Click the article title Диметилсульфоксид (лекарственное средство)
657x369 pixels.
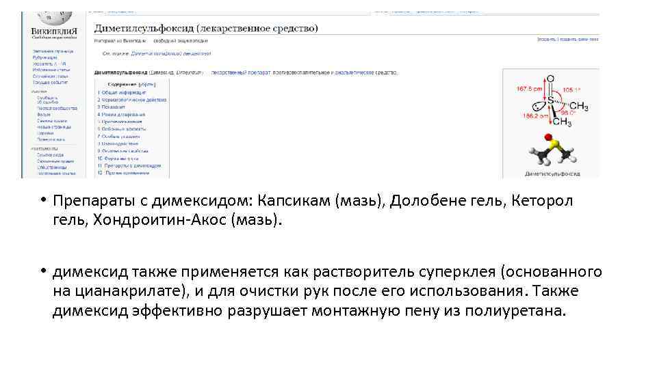point(206,28)
